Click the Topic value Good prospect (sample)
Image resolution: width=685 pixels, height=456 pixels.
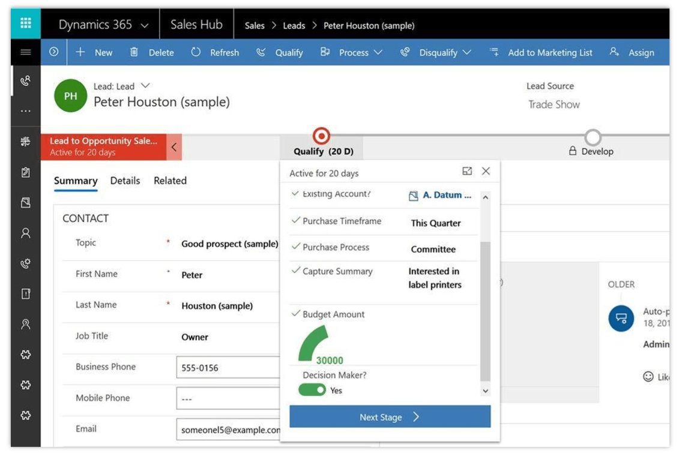click(230, 244)
